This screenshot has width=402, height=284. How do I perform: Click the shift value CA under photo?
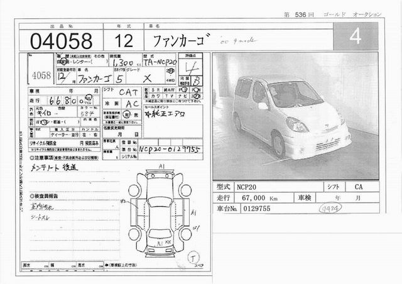pos(359,187)
